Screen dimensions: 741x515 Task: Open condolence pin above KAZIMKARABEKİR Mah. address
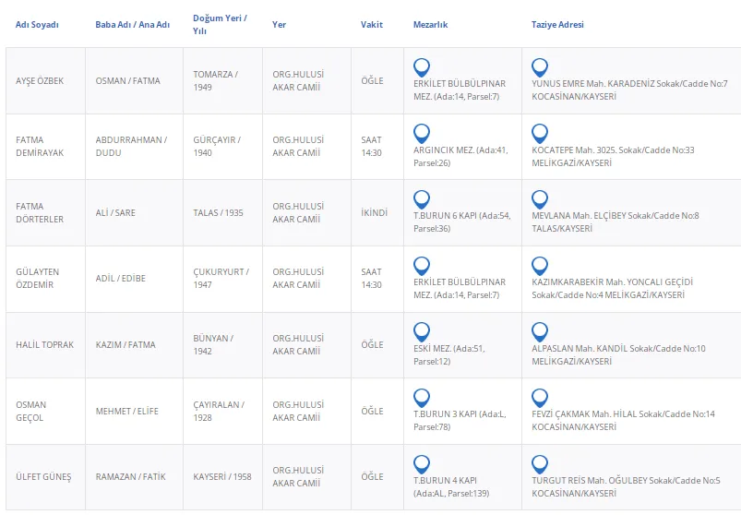click(541, 265)
